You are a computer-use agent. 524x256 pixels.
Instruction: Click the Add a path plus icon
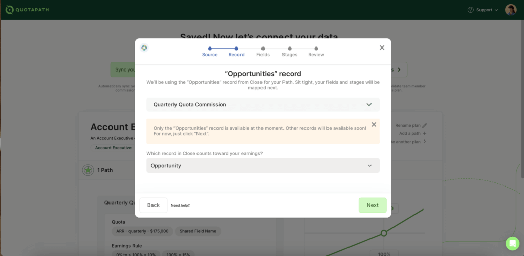tap(424, 133)
